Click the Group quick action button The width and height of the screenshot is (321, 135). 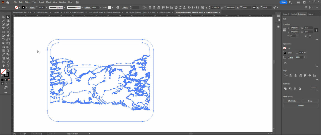click(x=310, y=101)
